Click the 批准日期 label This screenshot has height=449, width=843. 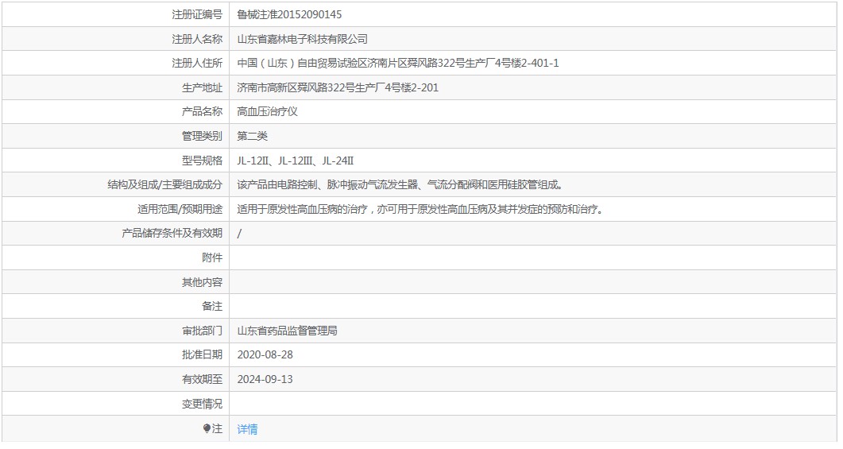(202, 355)
